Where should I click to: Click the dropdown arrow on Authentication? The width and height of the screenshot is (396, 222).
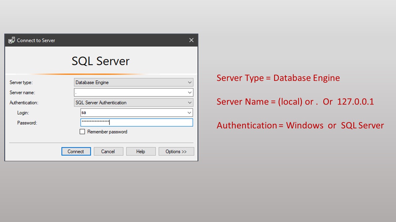coord(190,102)
